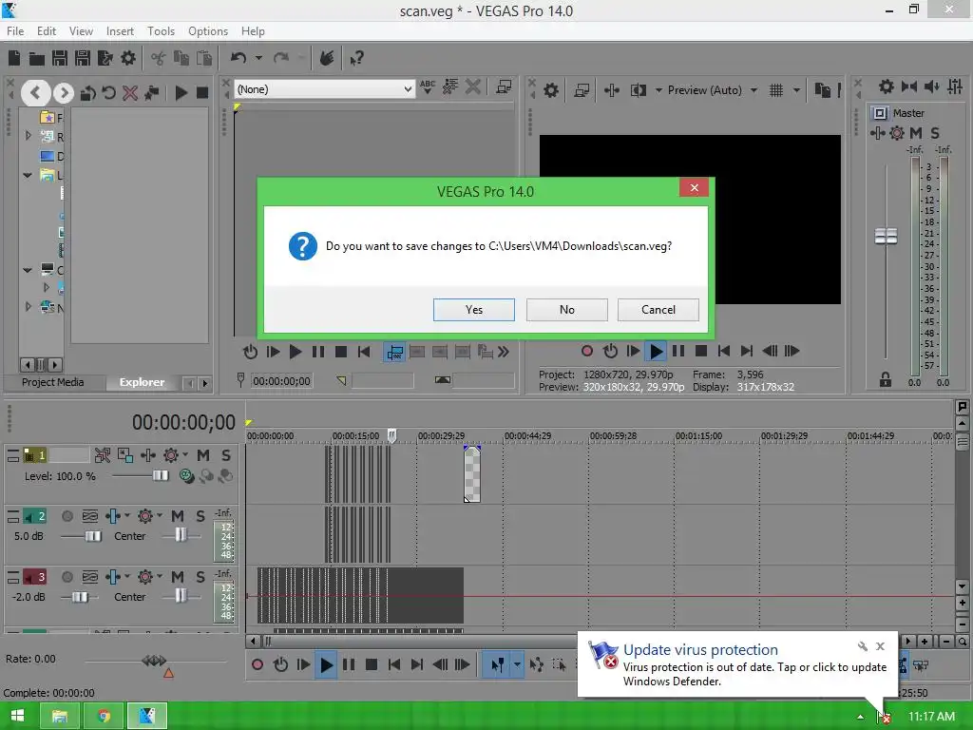This screenshot has height=730, width=973.
Task: Click the Explorer delete red X icon
Action: (130, 93)
